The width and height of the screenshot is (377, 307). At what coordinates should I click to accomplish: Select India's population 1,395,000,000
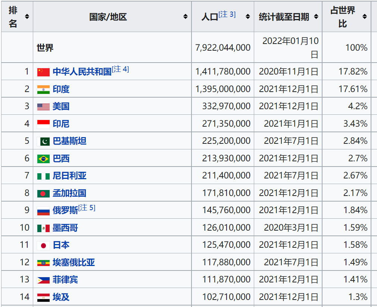223,89
